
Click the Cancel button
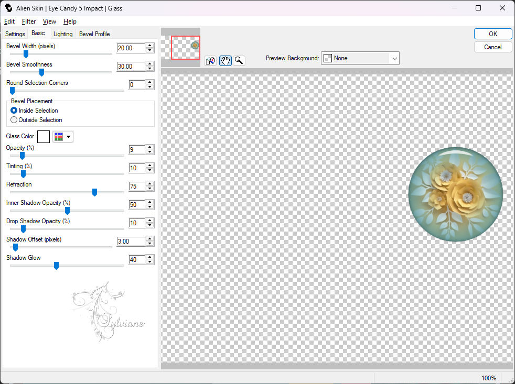pyautogui.click(x=492, y=47)
